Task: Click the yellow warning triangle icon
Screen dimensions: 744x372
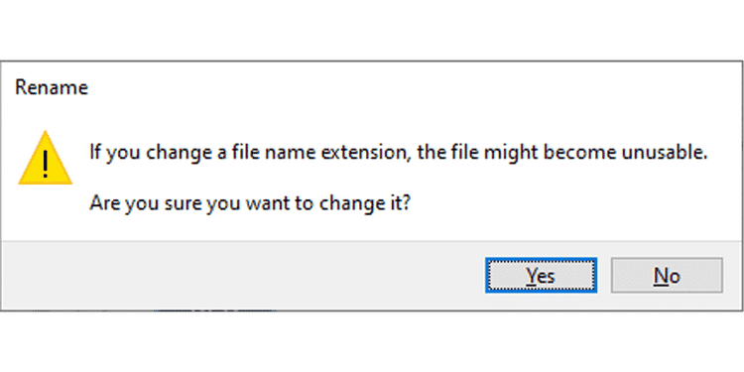Action: point(45,158)
